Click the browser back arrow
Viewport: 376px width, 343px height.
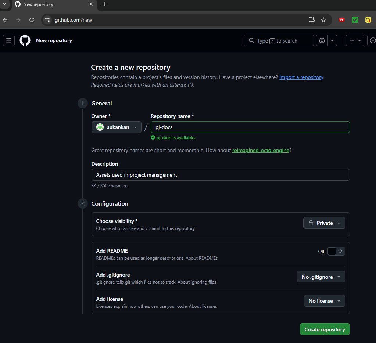click(5, 20)
